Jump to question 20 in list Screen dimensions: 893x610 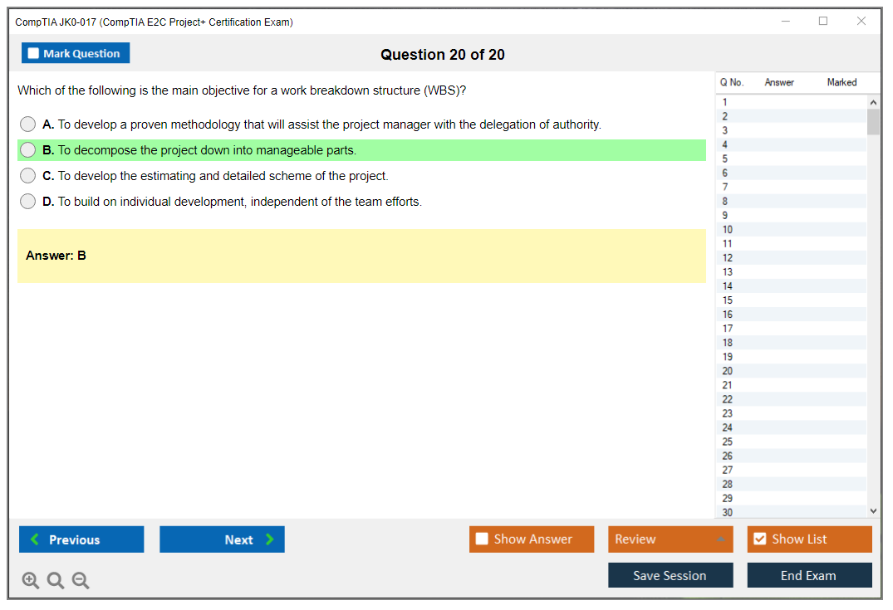coord(728,371)
